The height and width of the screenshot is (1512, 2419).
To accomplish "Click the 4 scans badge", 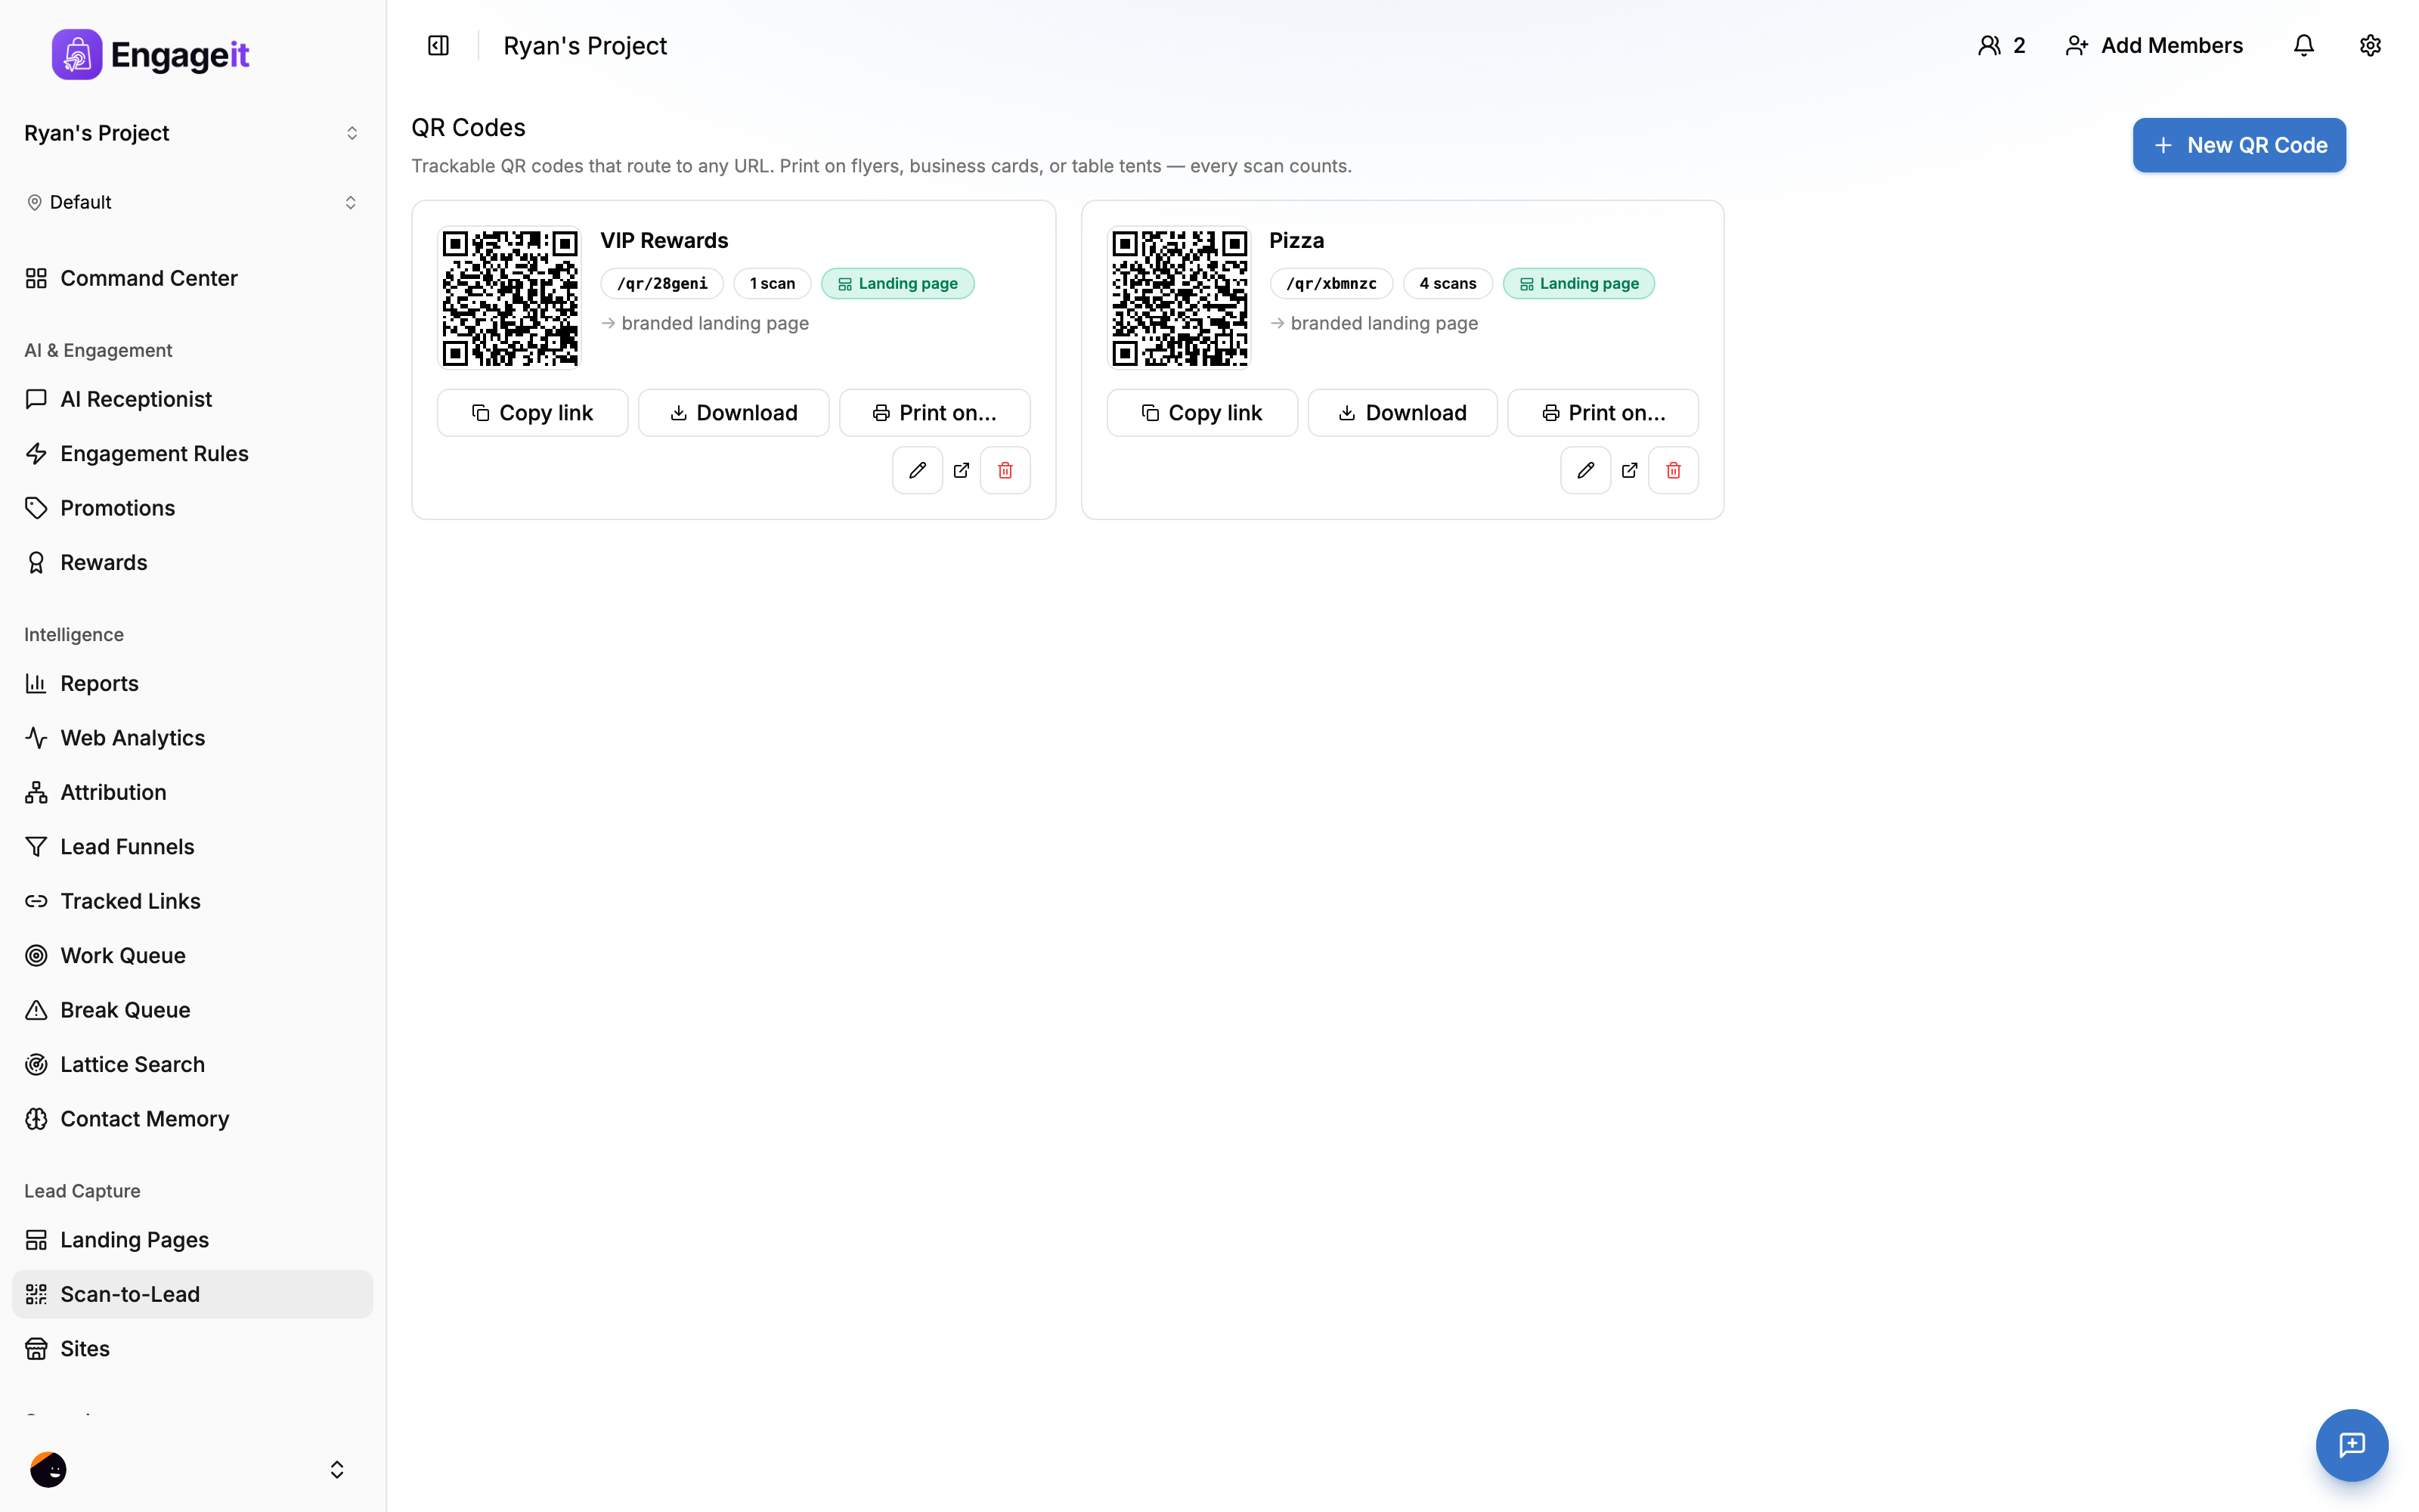I will pos(1448,284).
